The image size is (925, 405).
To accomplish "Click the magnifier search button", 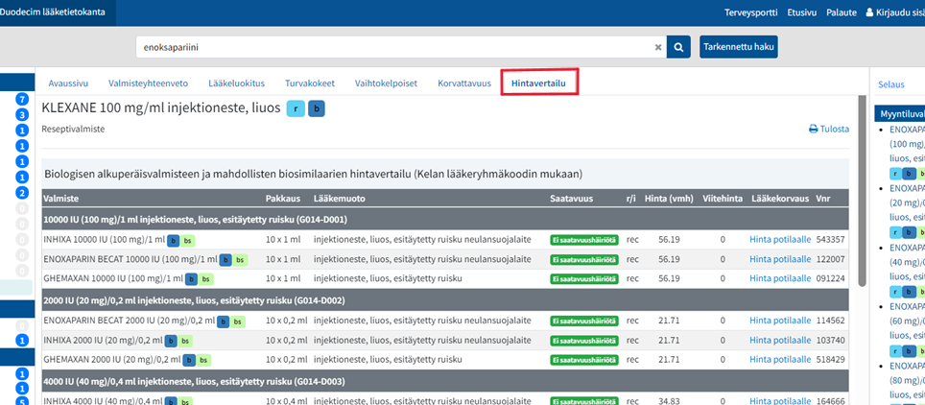I will 678,47.
